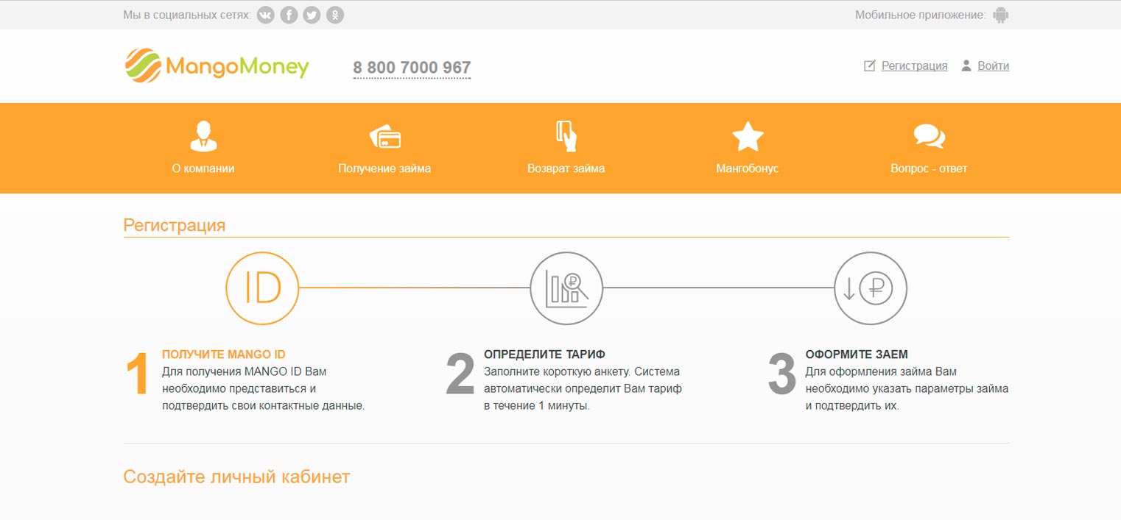The width and height of the screenshot is (1121, 520).
Task: Click the chart with ruble magnifier step icon
Action: 566,288
